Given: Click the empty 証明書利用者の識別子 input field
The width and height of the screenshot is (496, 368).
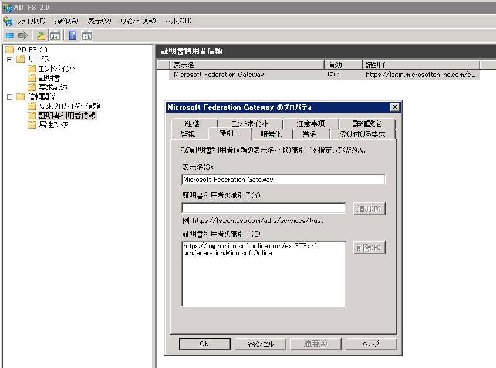Looking at the screenshot, I should [x=264, y=208].
